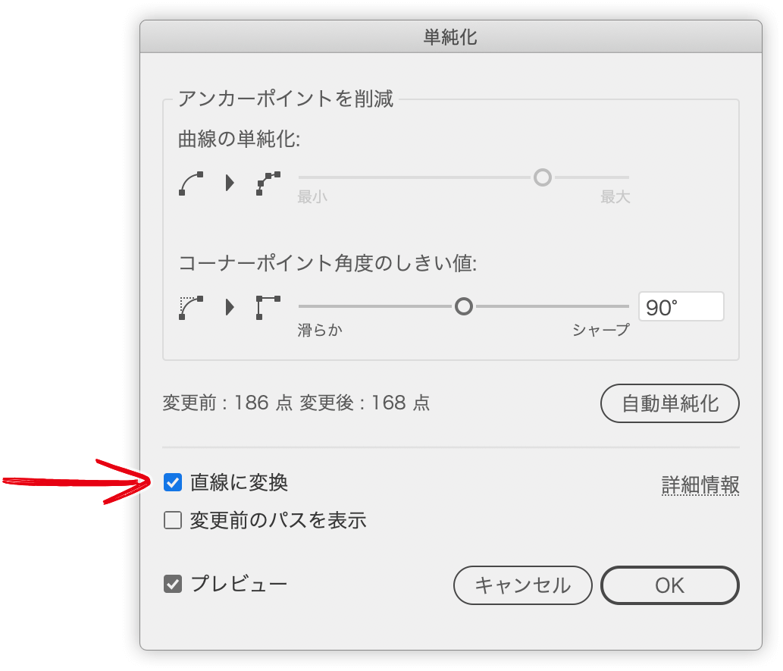Click the arrow icon in the curve simplification row

click(229, 183)
